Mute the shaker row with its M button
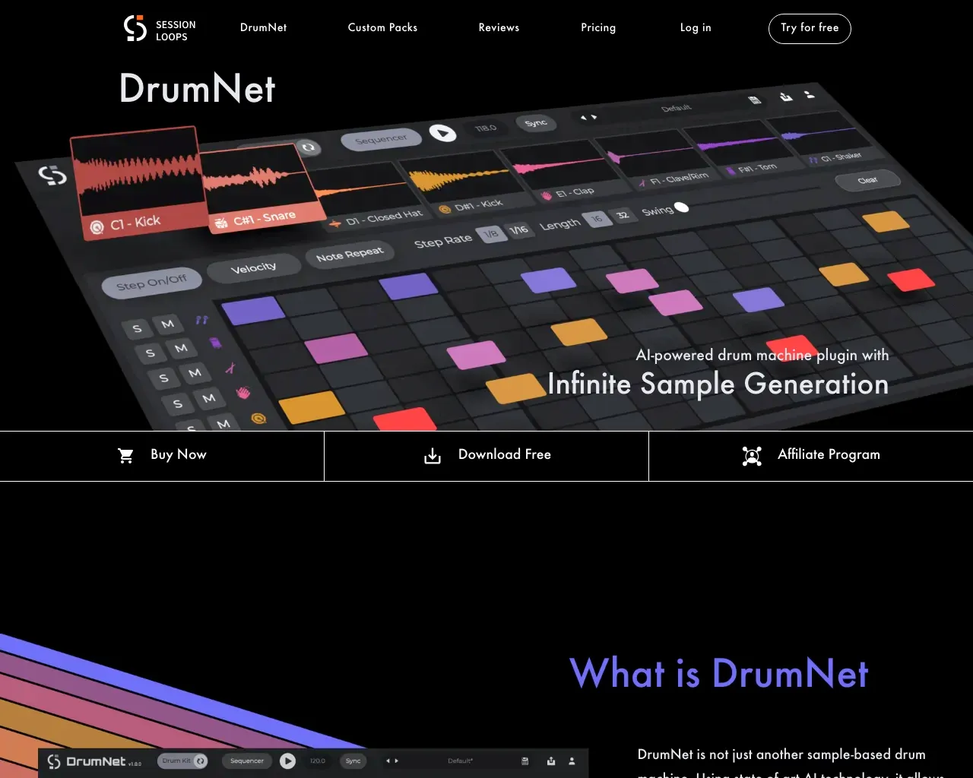This screenshot has height=778, width=973. tap(168, 324)
